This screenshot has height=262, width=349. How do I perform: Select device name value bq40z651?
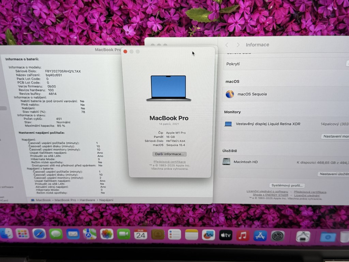coord(54,75)
